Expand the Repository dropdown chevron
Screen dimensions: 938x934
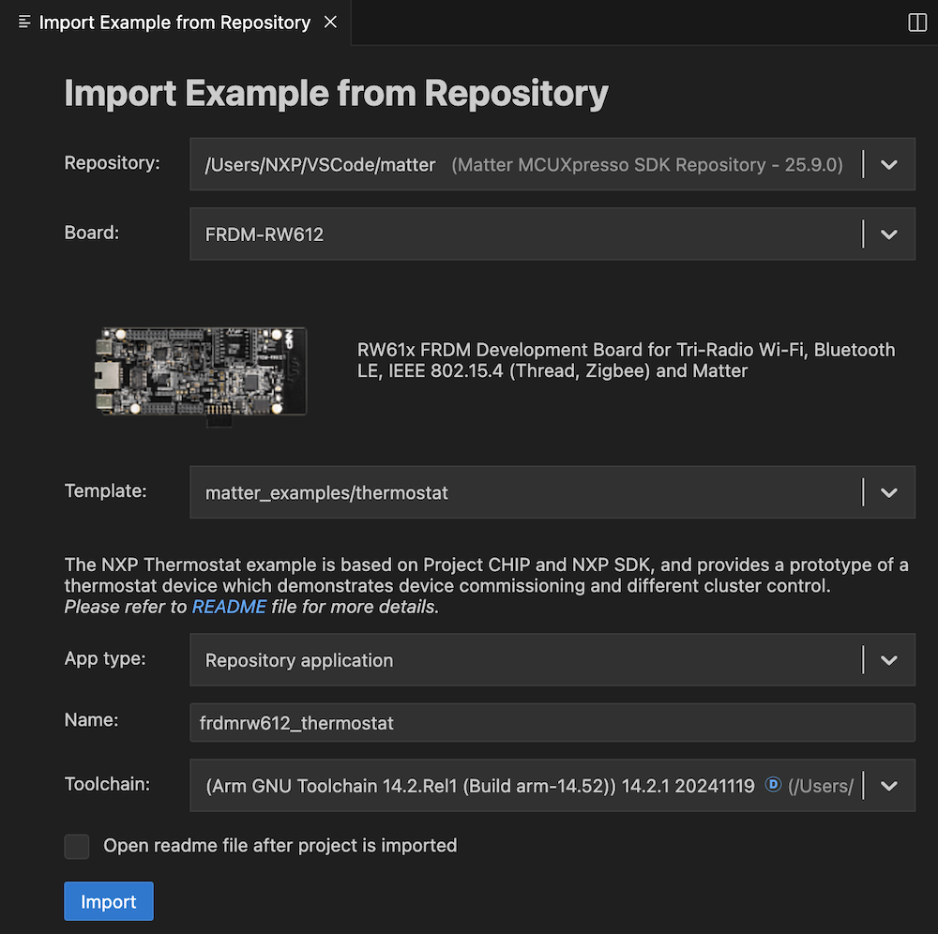pyautogui.click(x=889, y=165)
